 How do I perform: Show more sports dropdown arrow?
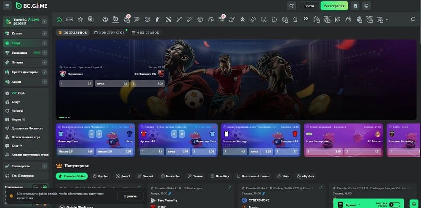[x=387, y=20]
